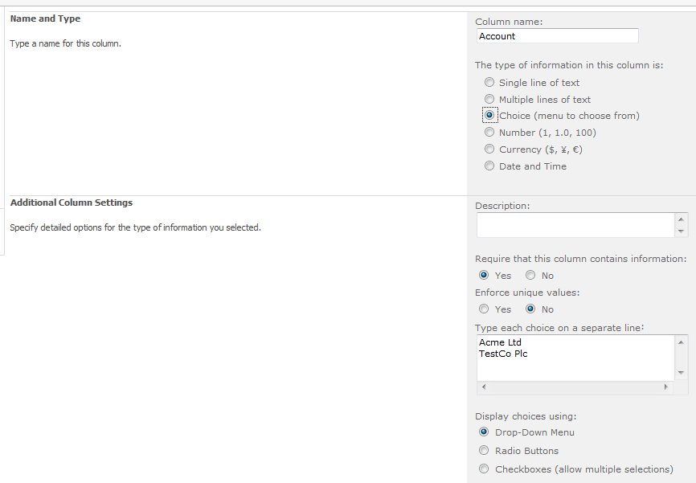
Task: Set Require column information to No
Action: pyautogui.click(x=530, y=276)
